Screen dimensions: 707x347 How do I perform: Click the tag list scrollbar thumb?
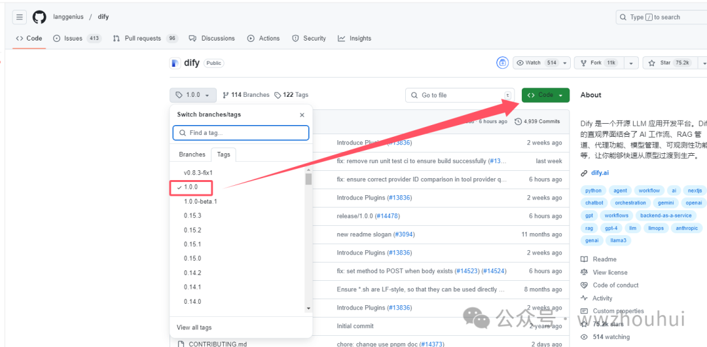pyautogui.click(x=308, y=179)
